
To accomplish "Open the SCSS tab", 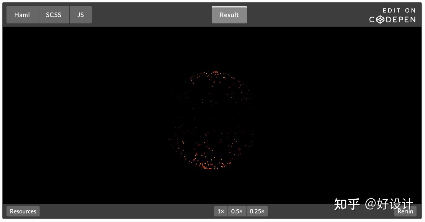I will (x=54, y=14).
